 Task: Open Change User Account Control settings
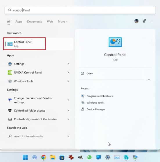38,100
